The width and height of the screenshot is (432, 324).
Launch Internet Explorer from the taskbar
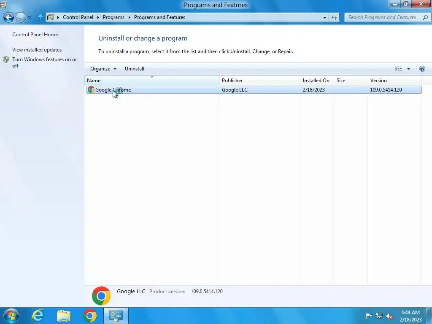[38, 316]
